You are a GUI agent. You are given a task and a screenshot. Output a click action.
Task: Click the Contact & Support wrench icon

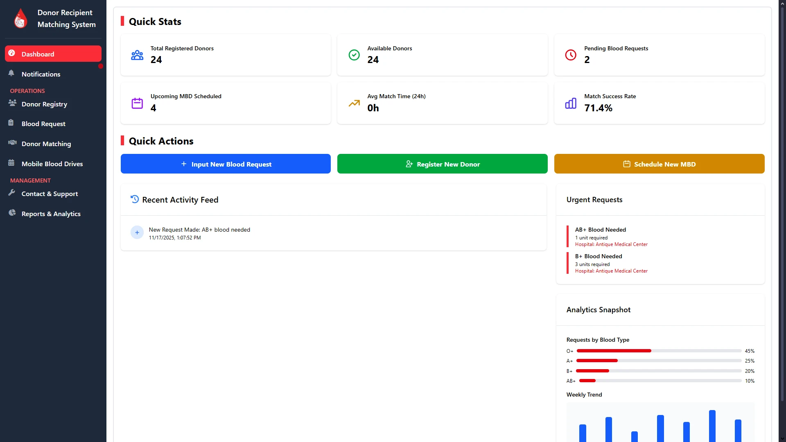coord(11,192)
